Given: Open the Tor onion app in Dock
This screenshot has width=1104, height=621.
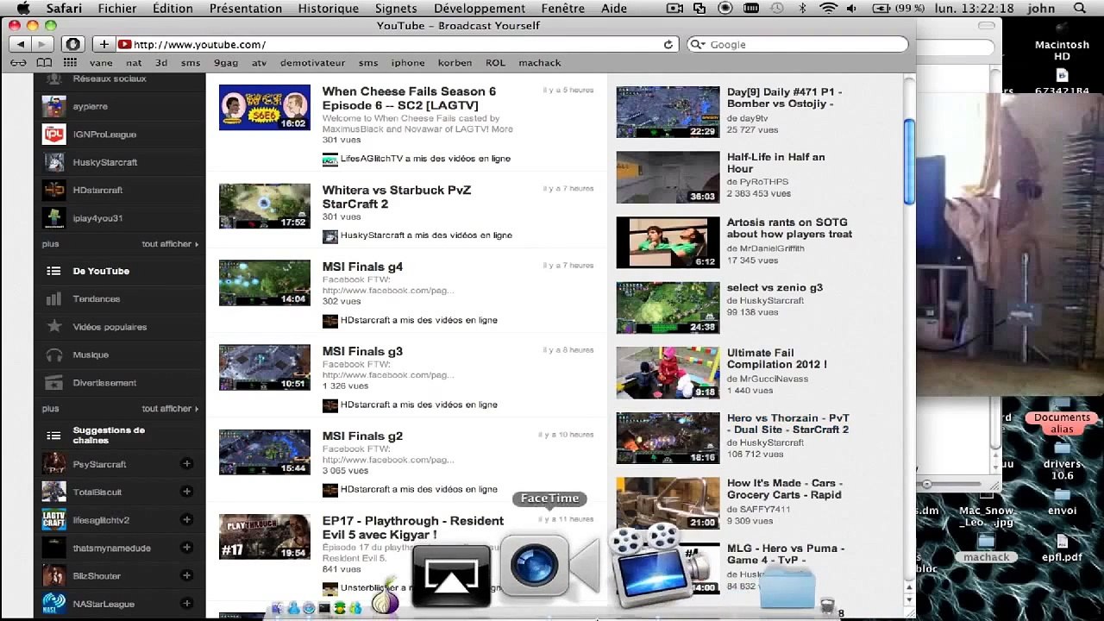Looking at the screenshot, I should [x=385, y=598].
